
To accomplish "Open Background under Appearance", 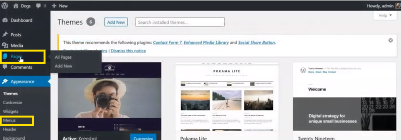I will (x=14, y=138).
